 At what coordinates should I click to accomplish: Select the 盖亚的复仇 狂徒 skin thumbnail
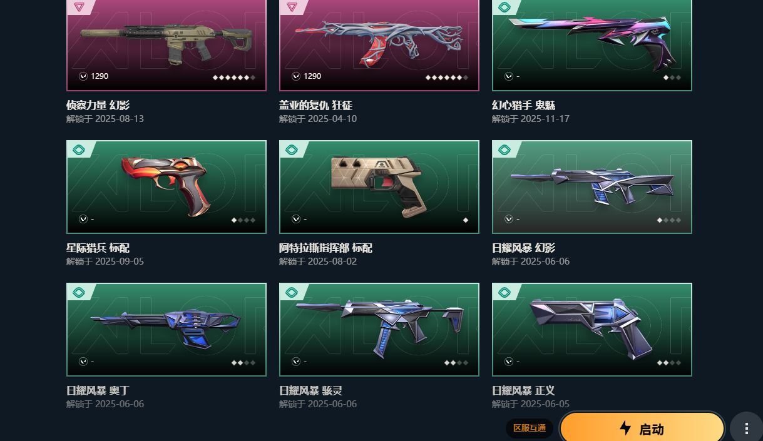[379, 45]
